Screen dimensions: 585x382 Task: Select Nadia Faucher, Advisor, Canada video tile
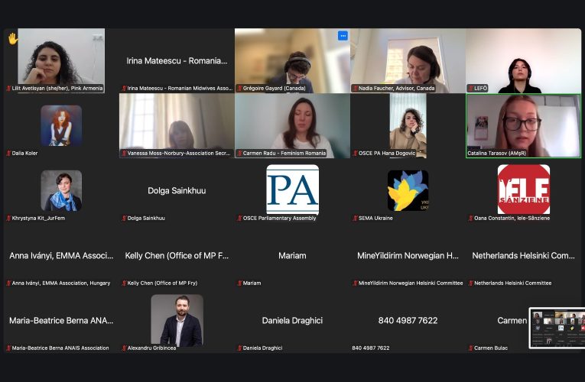point(408,61)
